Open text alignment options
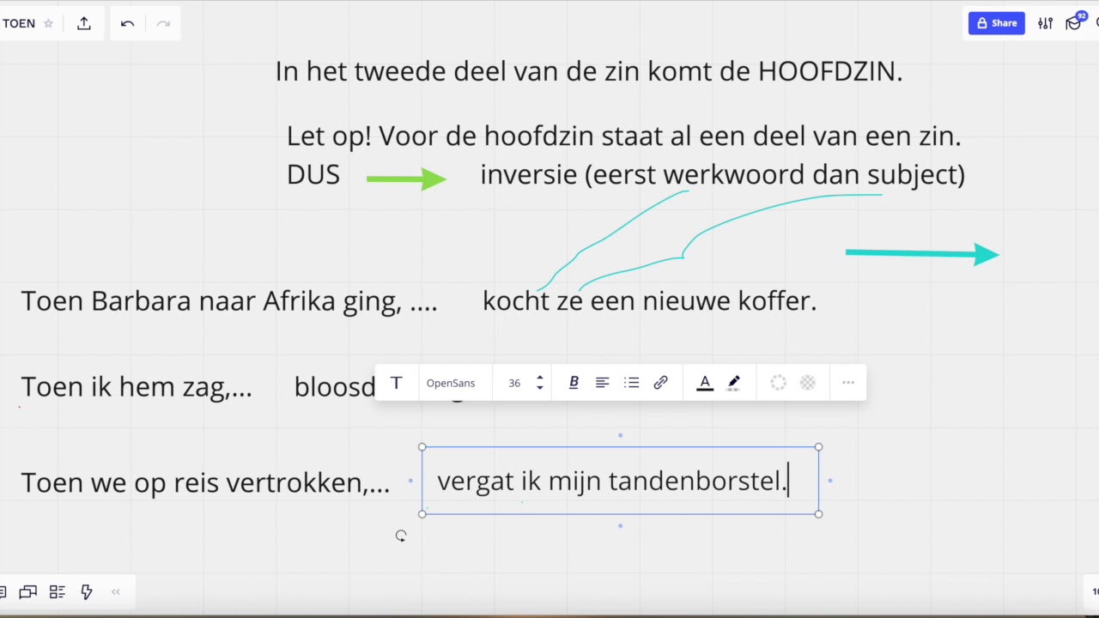The height and width of the screenshot is (618, 1099). click(x=603, y=383)
